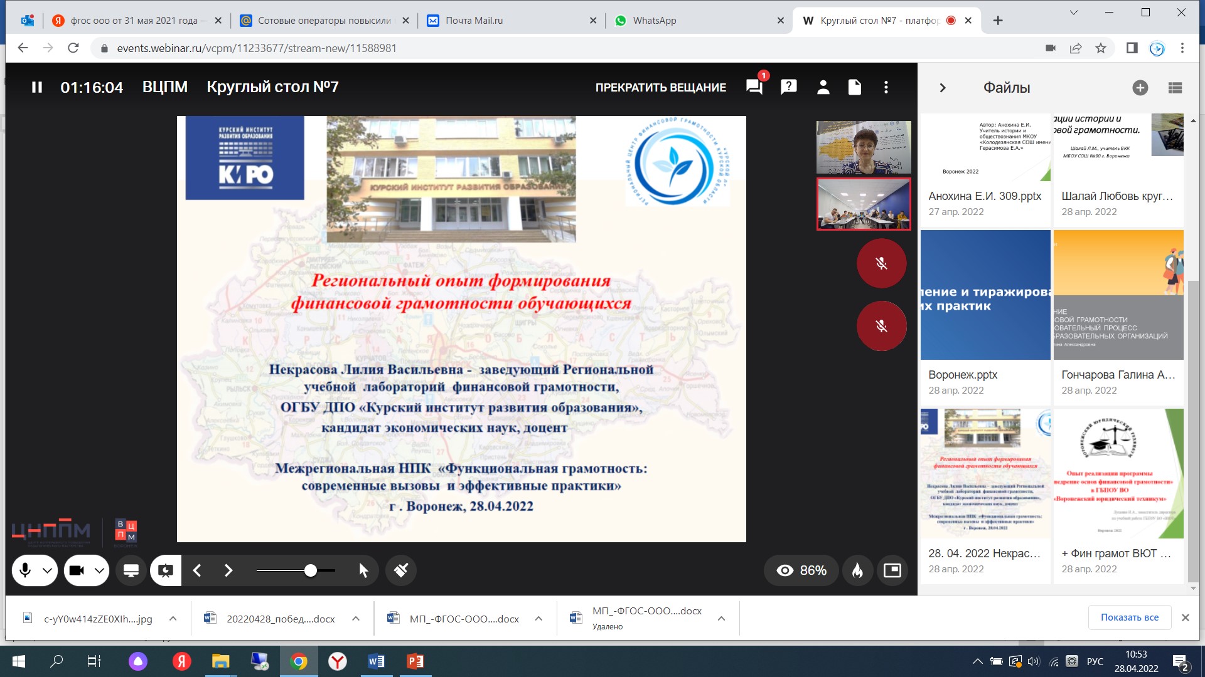Image resolution: width=1205 pixels, height=677 pixels.
Task: Close the downloads bar
Action: tap(1186, 617)
